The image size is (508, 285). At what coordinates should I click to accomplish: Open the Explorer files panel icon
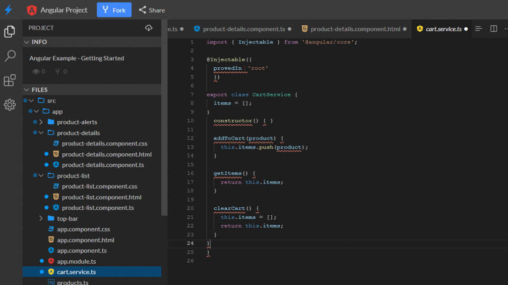pos(9,32)
